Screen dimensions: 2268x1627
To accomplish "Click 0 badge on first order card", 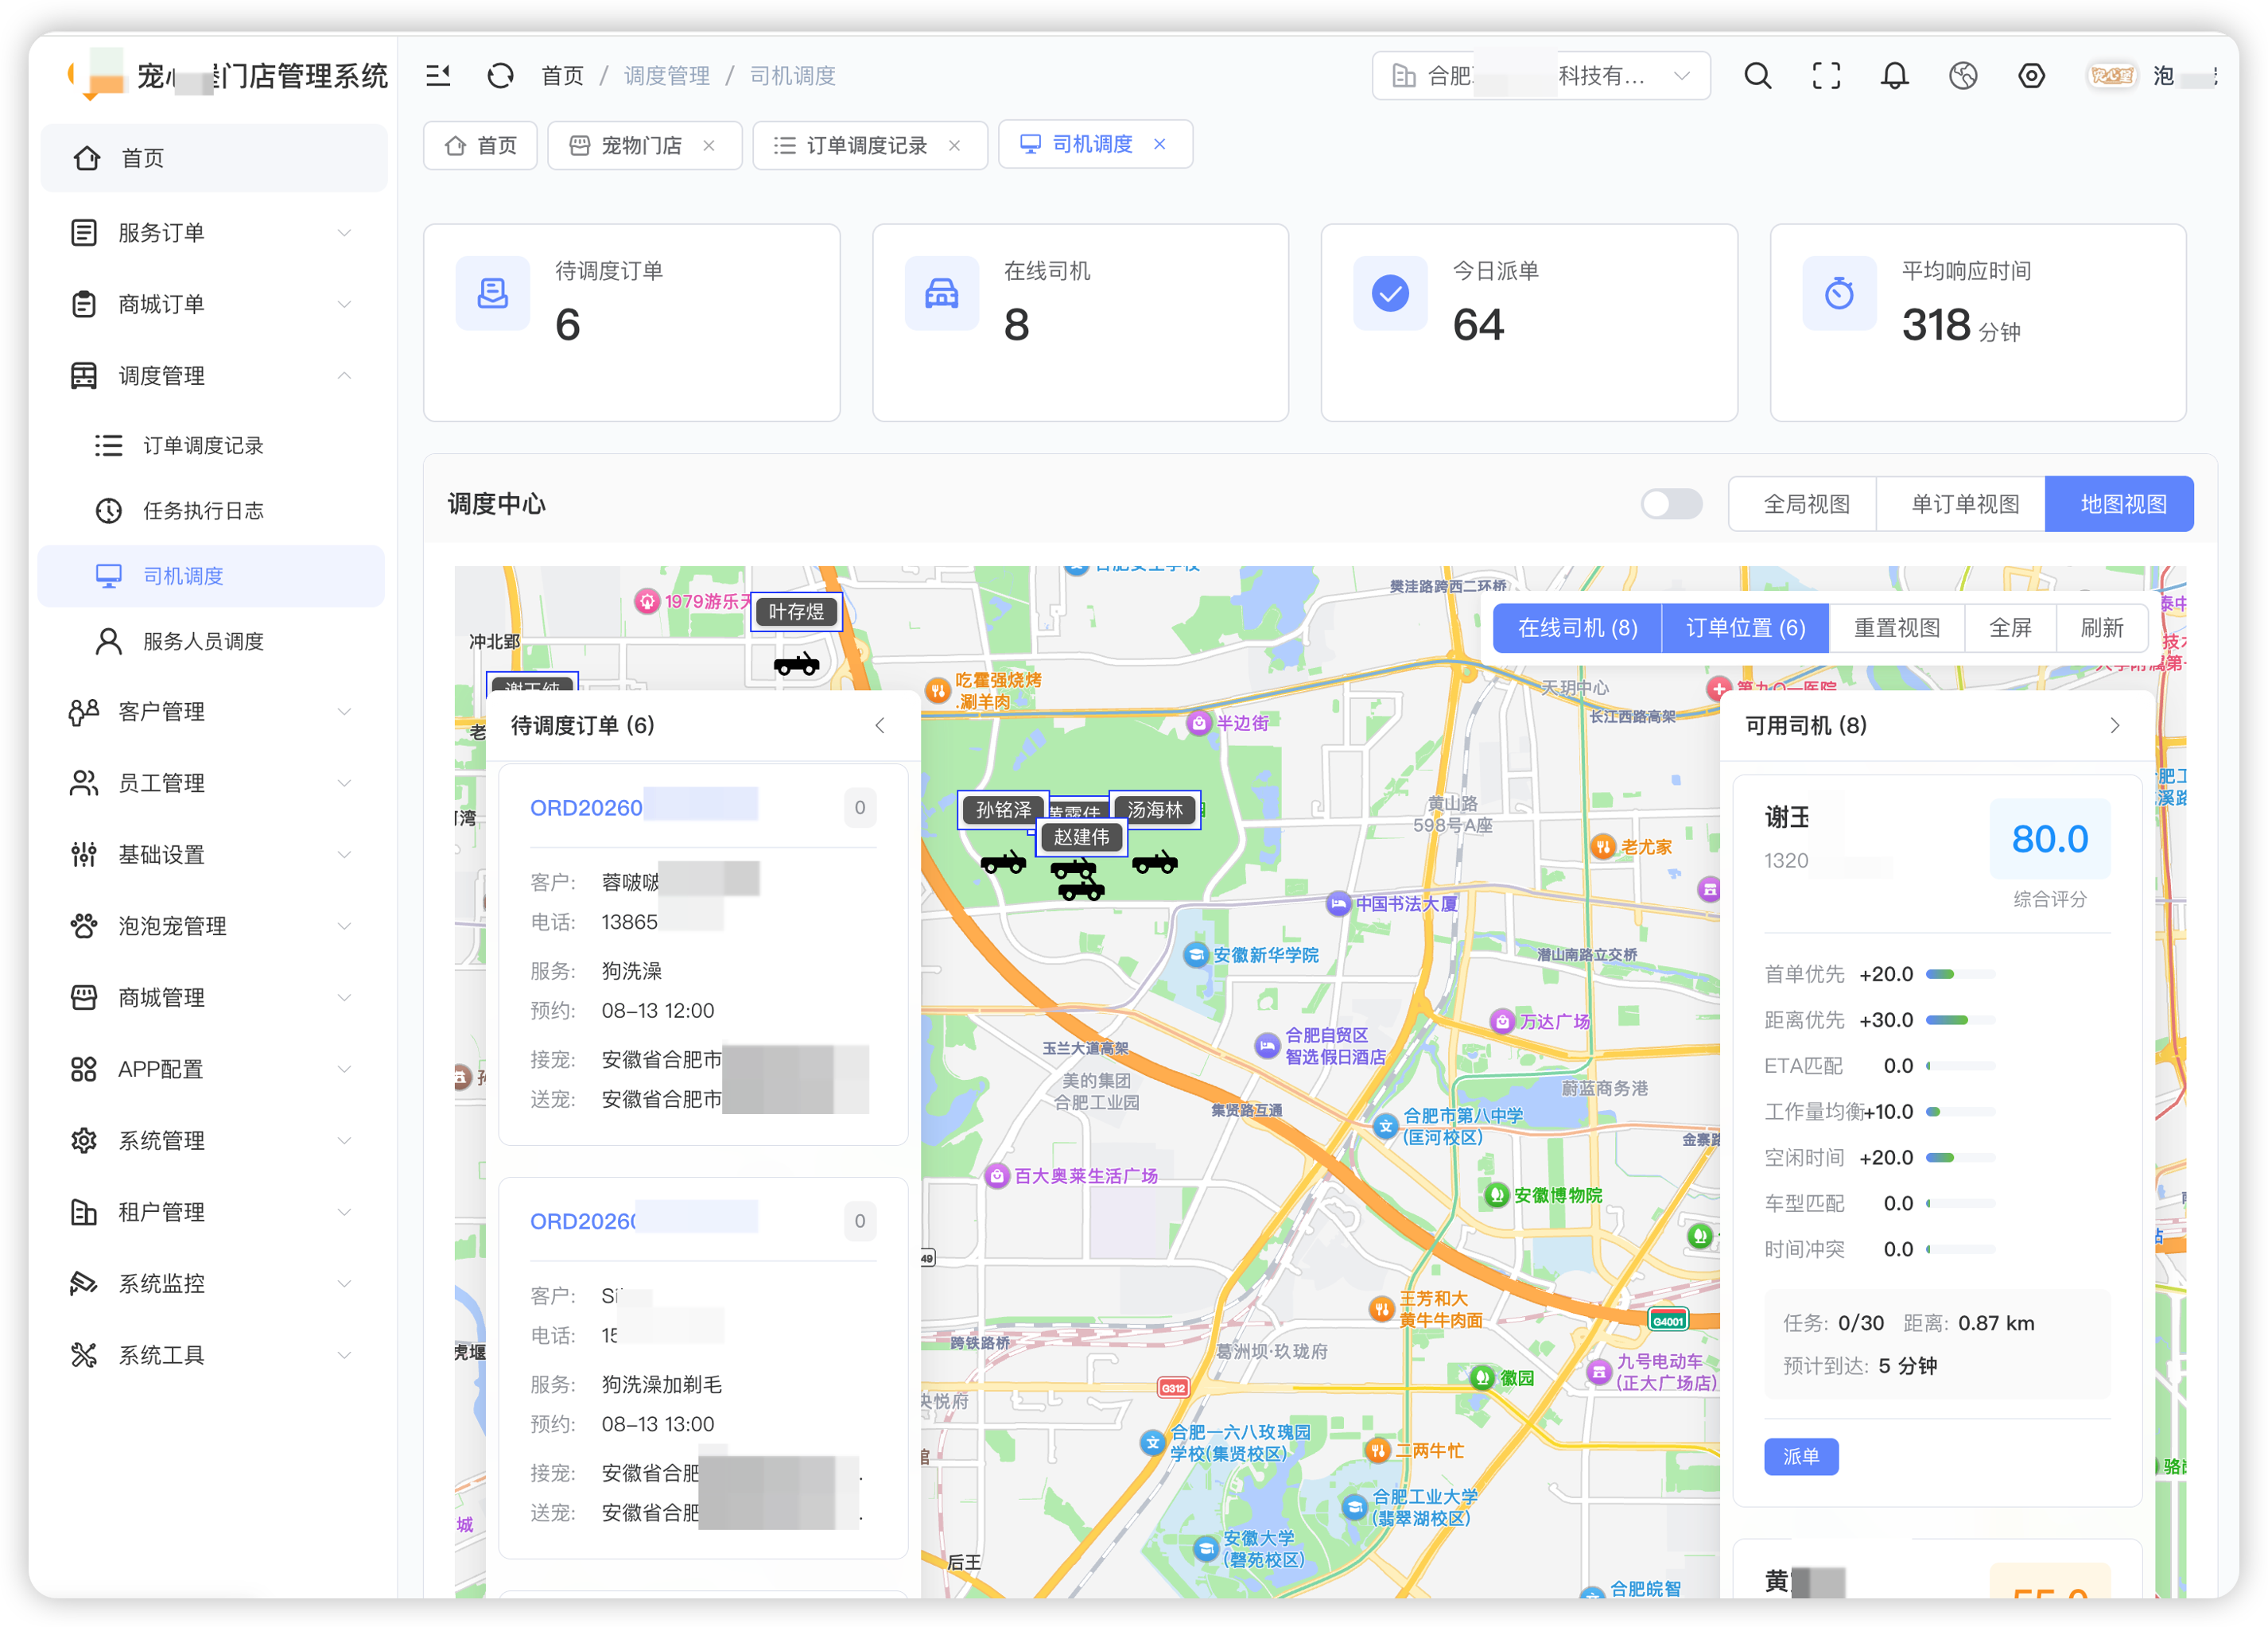I will (859, 807).
